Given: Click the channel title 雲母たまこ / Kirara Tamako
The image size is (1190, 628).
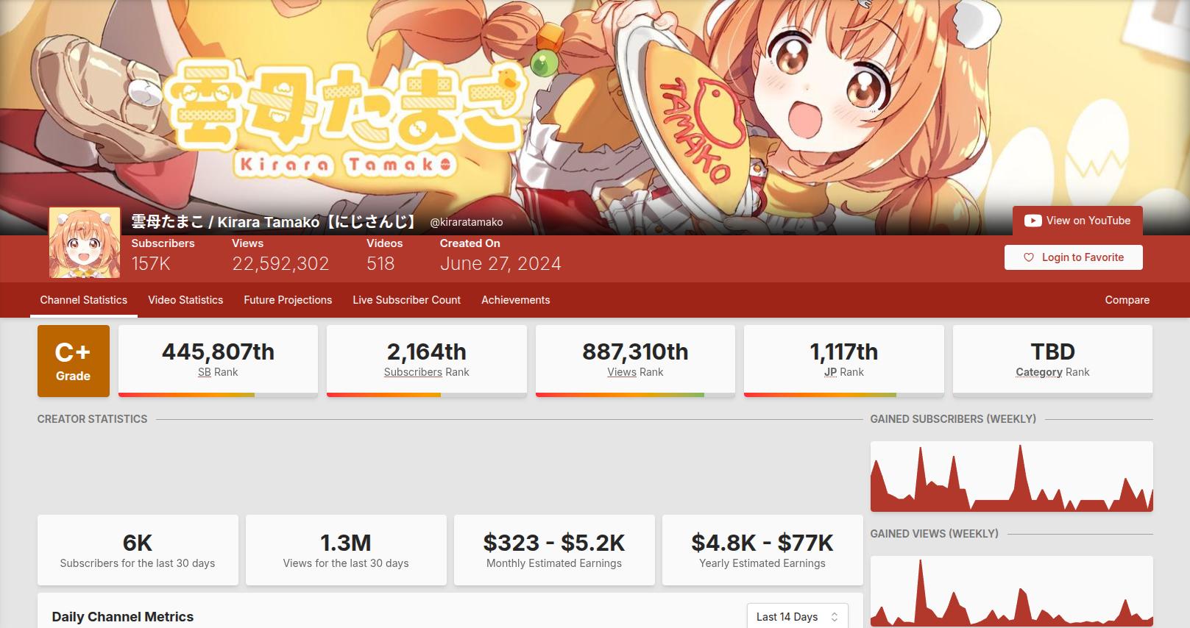Looking at the screenshot, I should (275, 221).
